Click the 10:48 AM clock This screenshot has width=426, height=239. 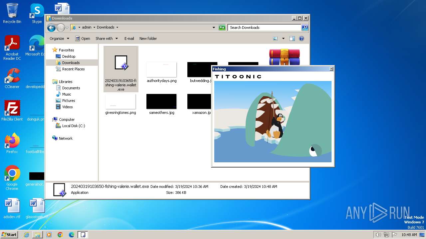click(409, 235)
